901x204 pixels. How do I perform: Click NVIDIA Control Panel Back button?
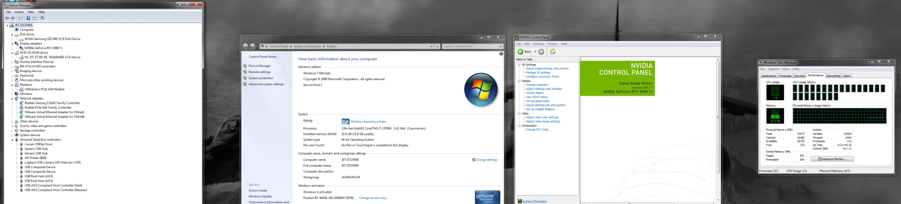[x=525, y=51]
